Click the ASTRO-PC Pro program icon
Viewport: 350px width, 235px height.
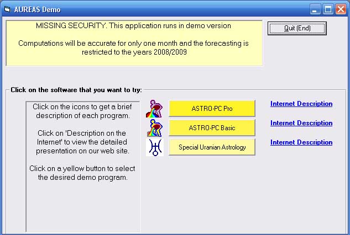(154, 109)
